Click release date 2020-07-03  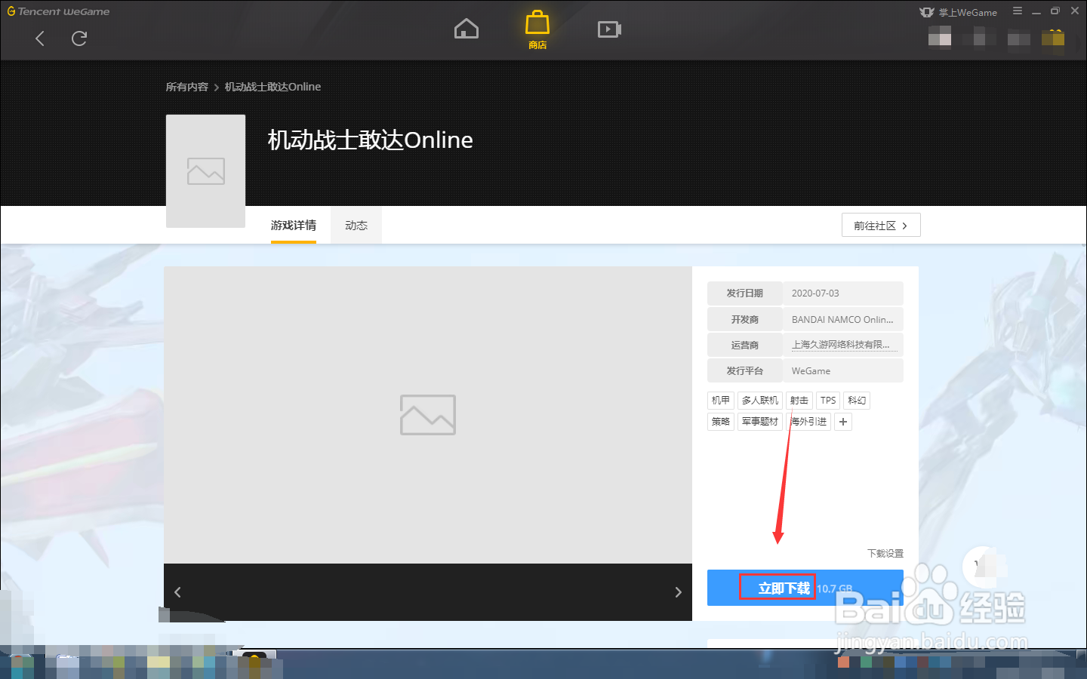[x=815, y=293]
